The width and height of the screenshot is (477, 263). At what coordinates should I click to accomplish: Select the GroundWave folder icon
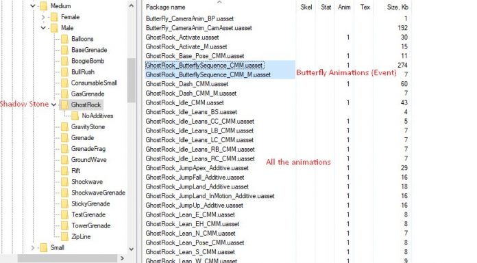click(x=64, y=160)
